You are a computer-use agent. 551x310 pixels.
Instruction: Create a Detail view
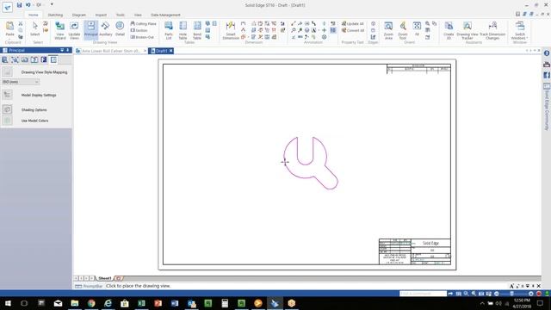120,29
